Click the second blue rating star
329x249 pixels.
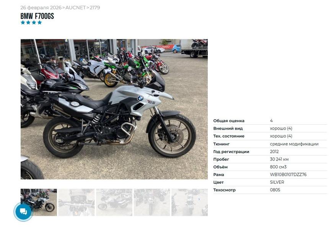tap(28, 23)
